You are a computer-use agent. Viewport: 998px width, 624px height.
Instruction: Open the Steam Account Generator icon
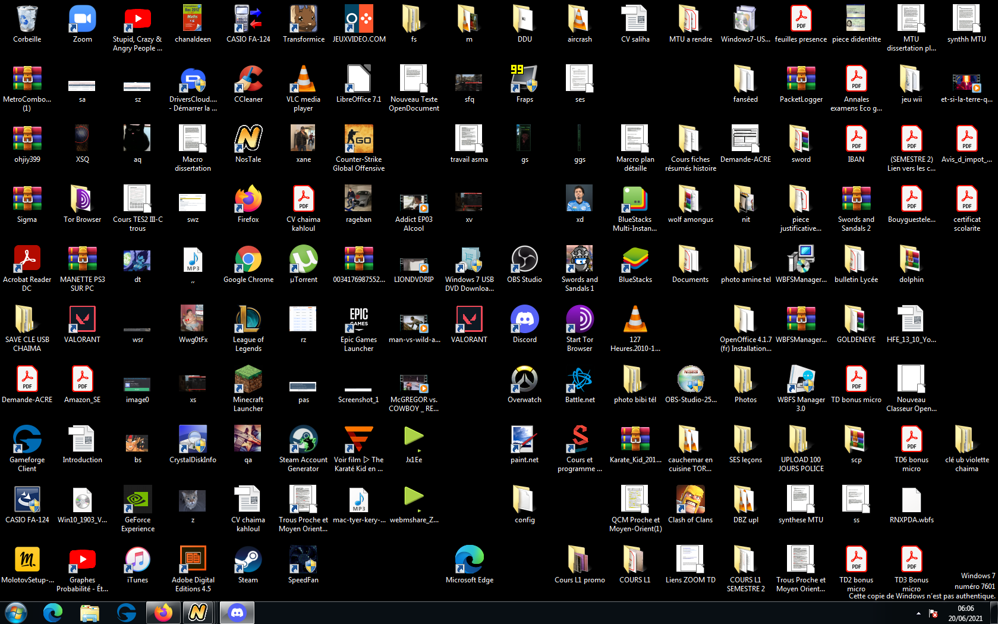pos(303,449)
